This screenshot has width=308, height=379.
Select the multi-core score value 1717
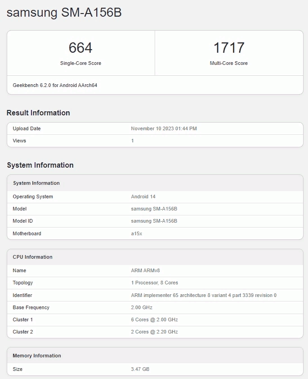tap(229, 48)
